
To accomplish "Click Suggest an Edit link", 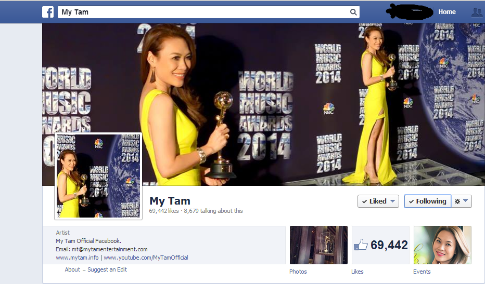I will pyautogui.click(x=107, y=269).
